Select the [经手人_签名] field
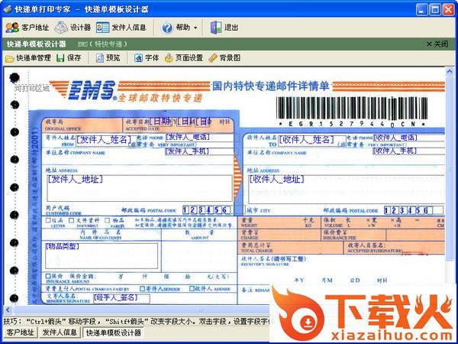 click(121, 298)
